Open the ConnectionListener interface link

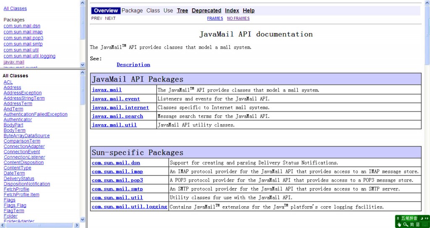(24, 157)
